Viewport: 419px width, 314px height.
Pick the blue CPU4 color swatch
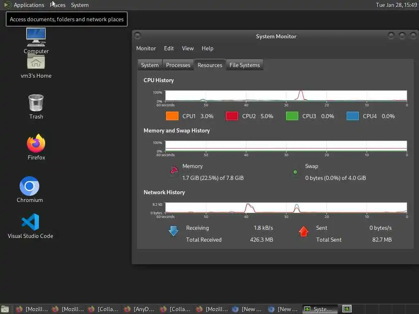352,116
